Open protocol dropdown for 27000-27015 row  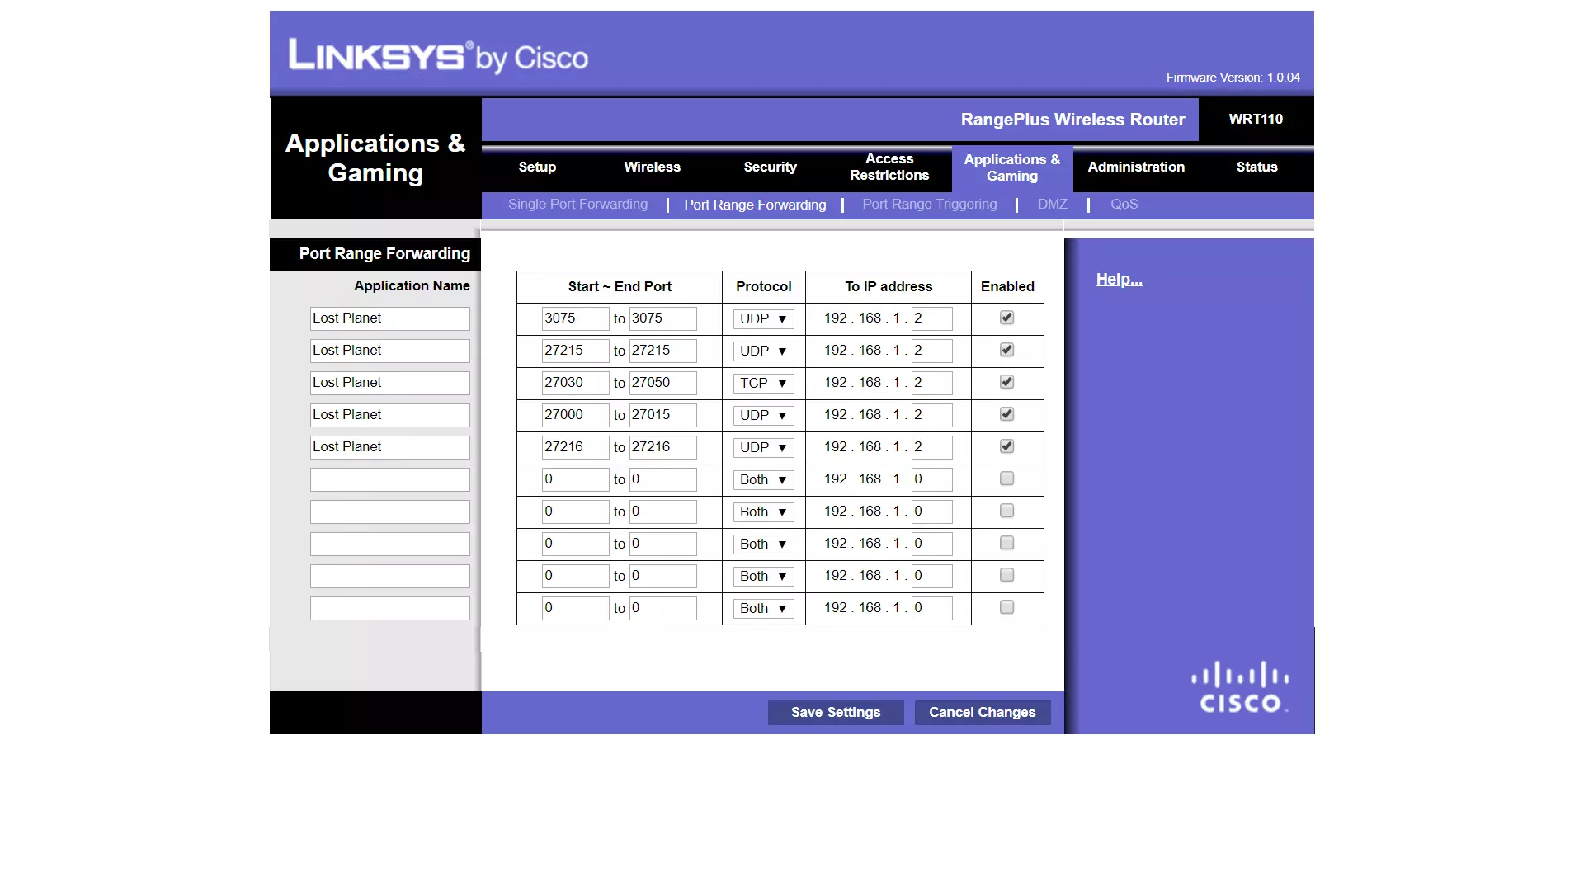(x=763, y=415)
